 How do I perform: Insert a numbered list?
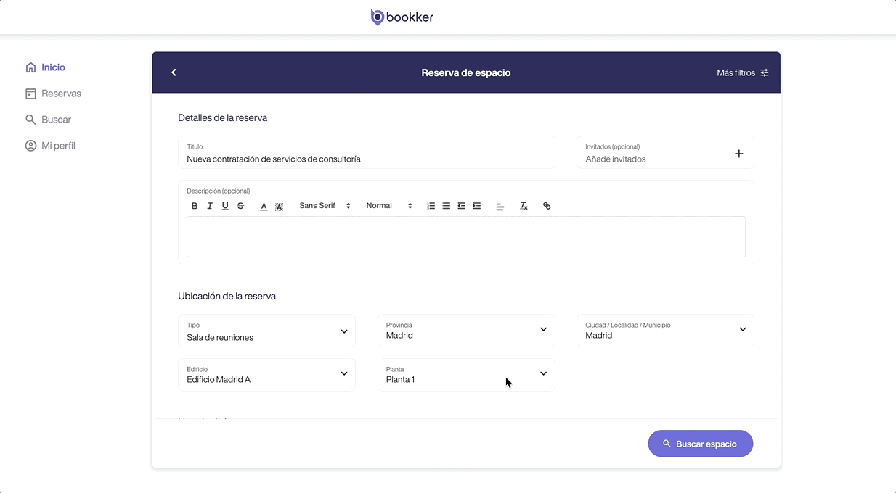pyautogui.click(x=431, y=206)
